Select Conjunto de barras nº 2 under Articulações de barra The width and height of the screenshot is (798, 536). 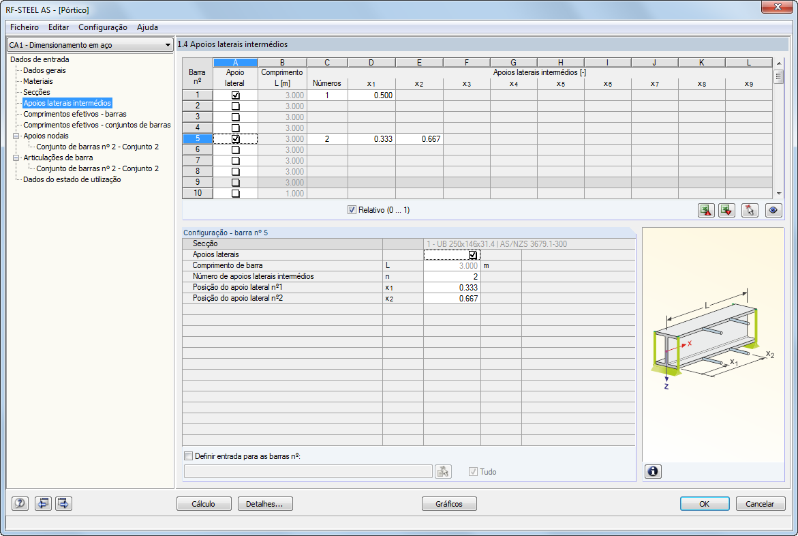pyautogui.click(x=97, y=168)
